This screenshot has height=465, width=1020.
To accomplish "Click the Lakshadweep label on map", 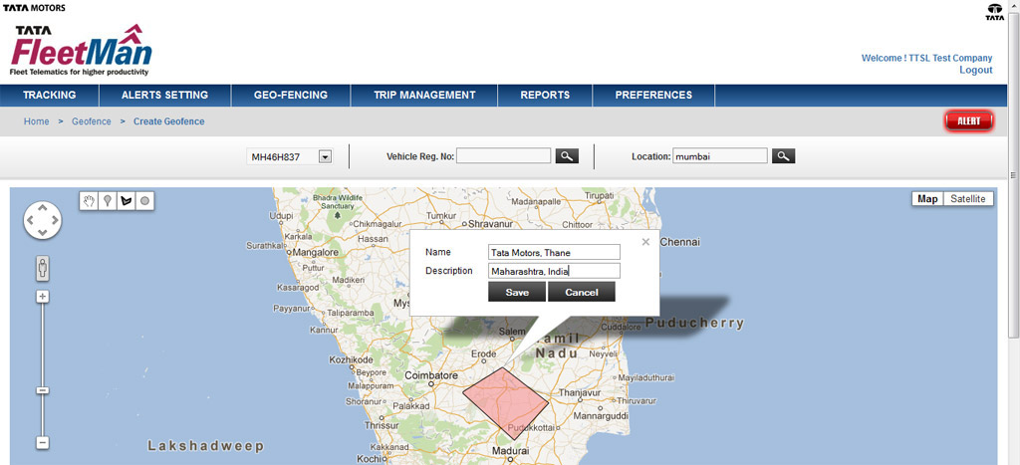I will pos(205,446).
